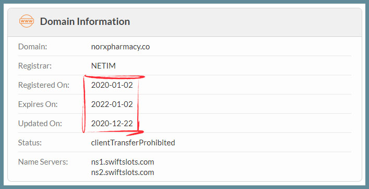Click the NETIM registrar name
The height and width of the screenshot is (189, 369).
click(x=103, y=66)
